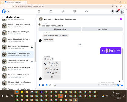
Task: Open the weather widget showing 35°C
Action: pyautogui.click(x=105, y=96)
